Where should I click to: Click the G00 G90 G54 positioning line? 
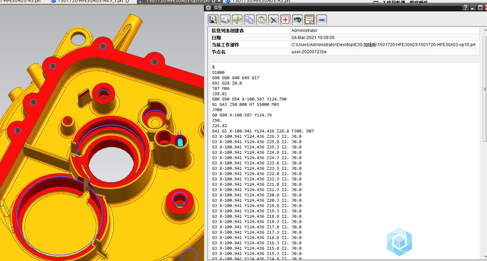pos(249,99)
